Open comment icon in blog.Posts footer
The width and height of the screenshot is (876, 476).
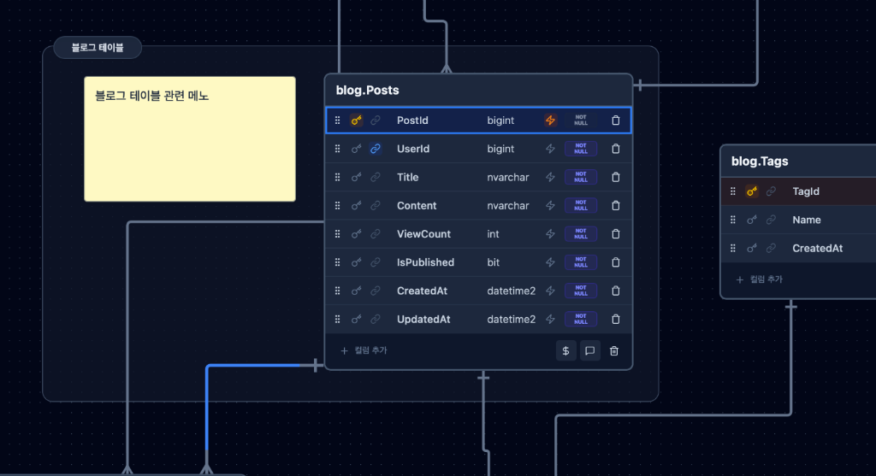tap(590, 350)
